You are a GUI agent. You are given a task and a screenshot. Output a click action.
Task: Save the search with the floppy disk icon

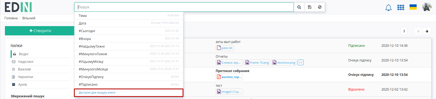coord(309,7)
